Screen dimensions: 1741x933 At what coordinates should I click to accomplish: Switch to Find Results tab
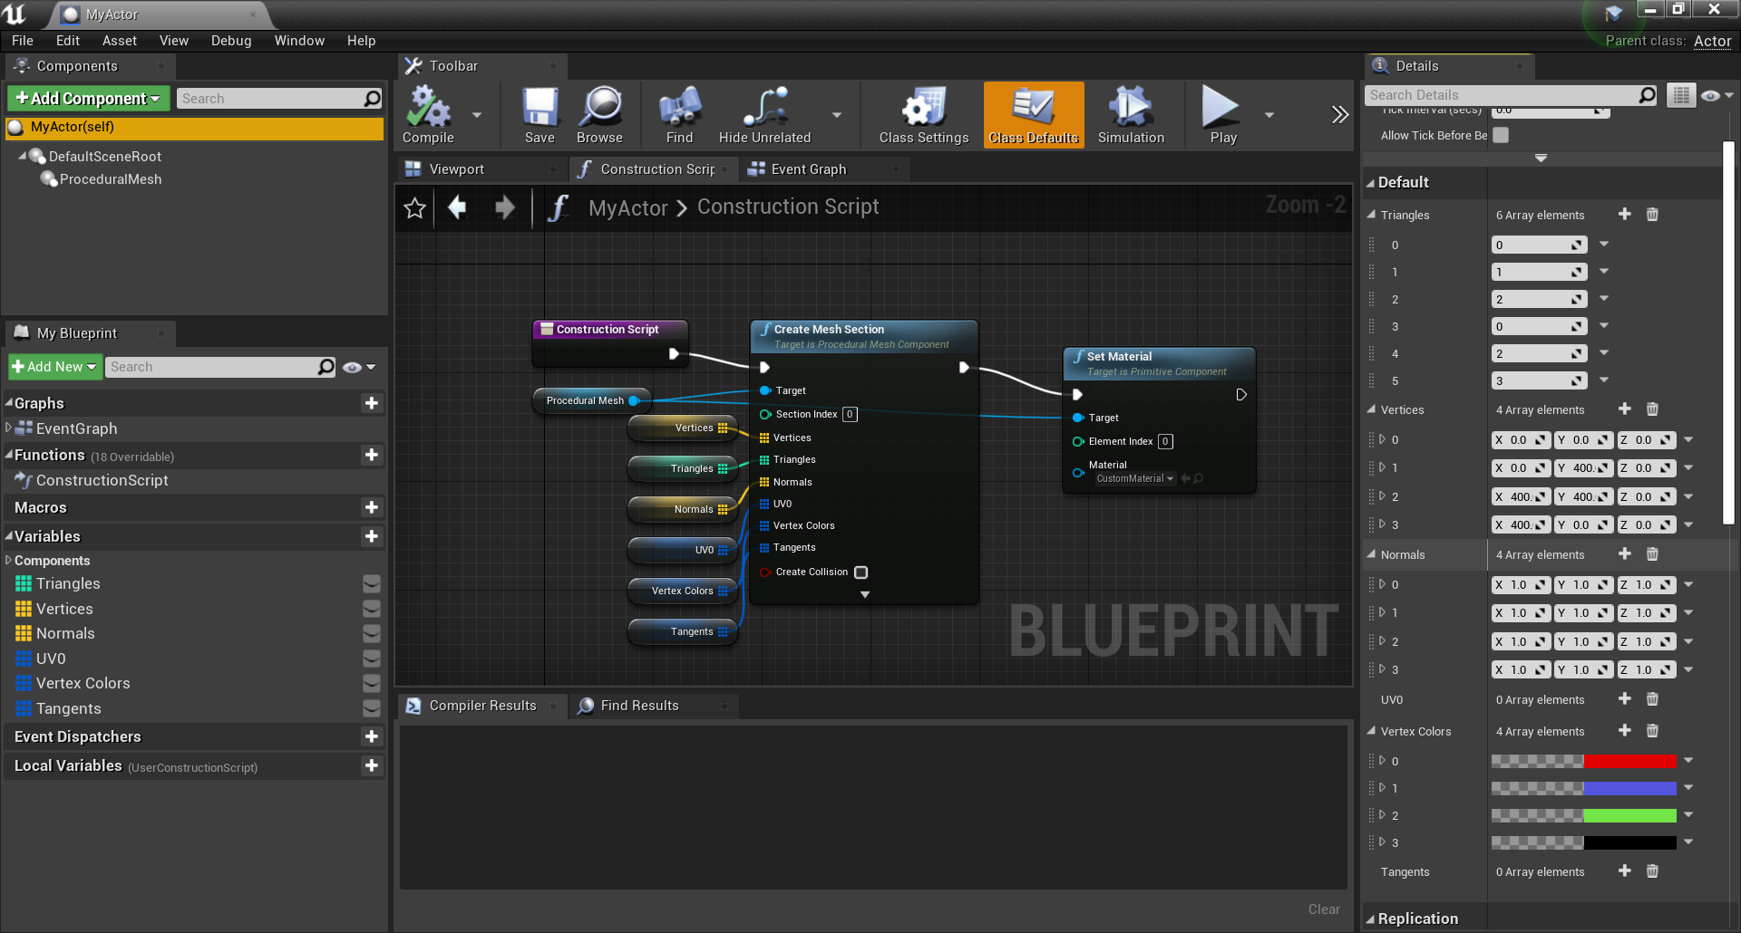click(639, 706)
